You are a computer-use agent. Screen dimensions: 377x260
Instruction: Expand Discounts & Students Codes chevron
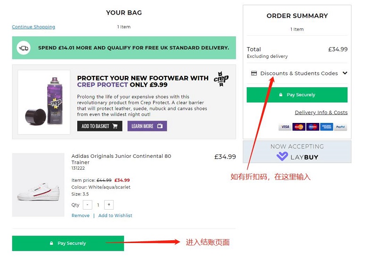345,73
